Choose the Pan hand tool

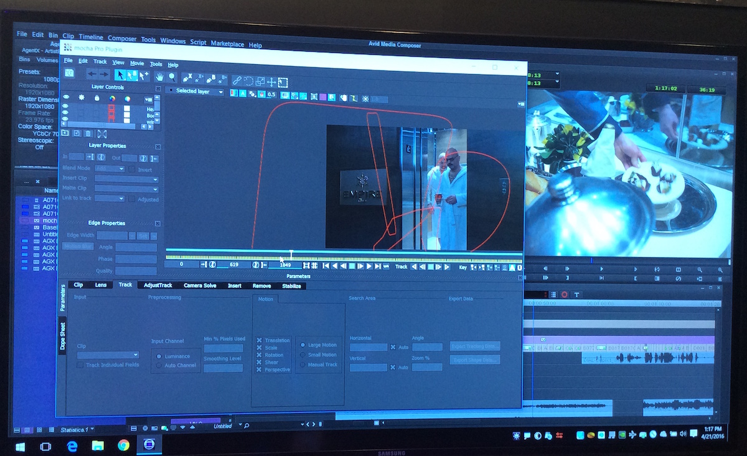click(159, 77)
